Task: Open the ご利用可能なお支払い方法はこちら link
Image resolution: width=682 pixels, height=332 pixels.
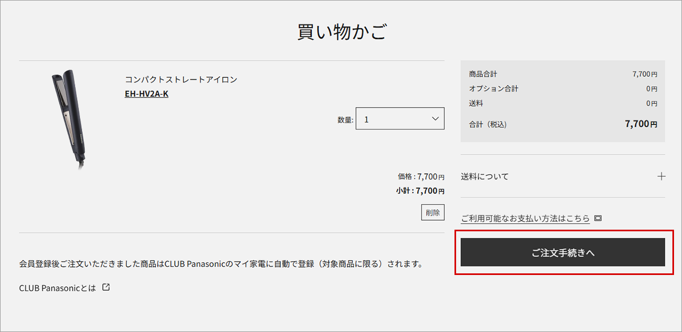Action: pos(525,218)
